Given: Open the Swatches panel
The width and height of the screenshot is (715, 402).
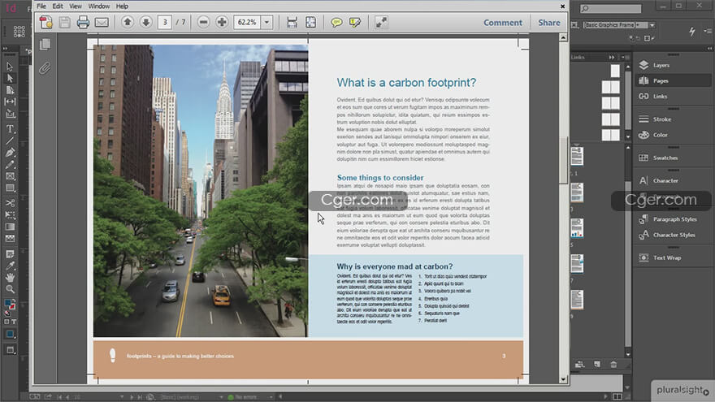Looking at the screenshot, I should pyautogui.click(x=673, y=158).
